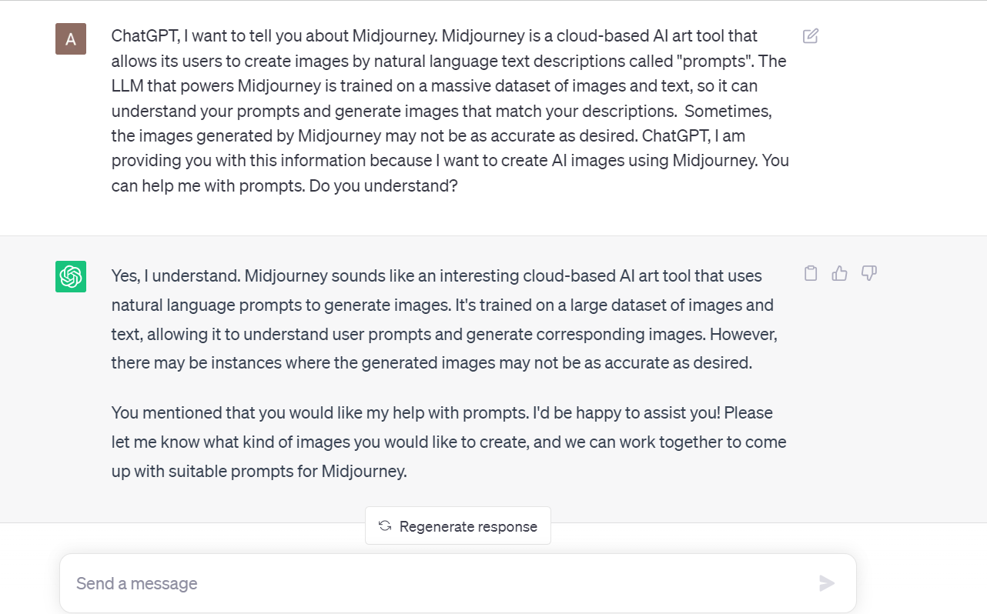Regenerate response button
This screenshot has width=987, height=614.
(458, 526)
